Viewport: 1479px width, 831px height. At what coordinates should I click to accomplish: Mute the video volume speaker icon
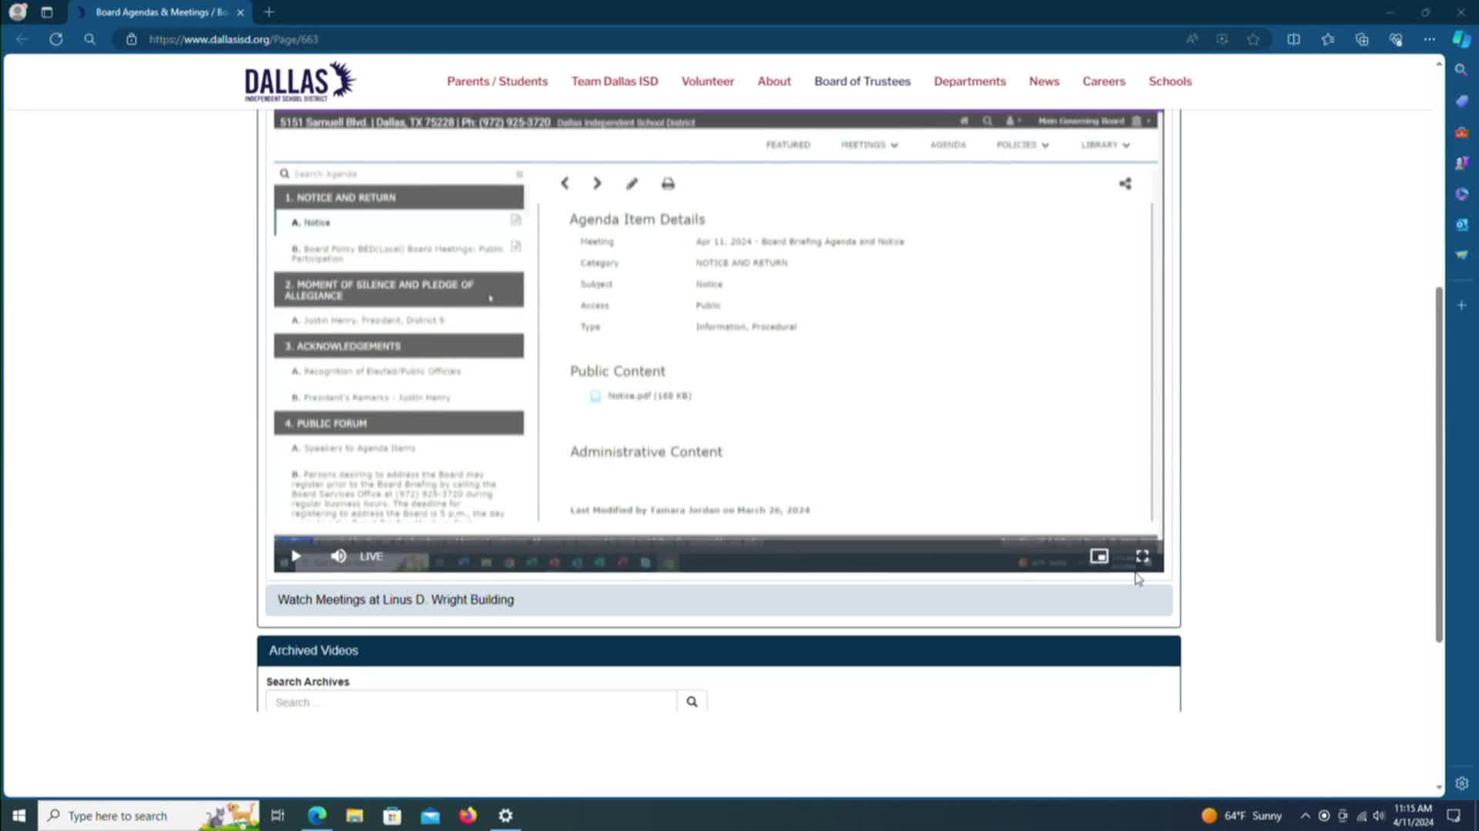[338, 556]
